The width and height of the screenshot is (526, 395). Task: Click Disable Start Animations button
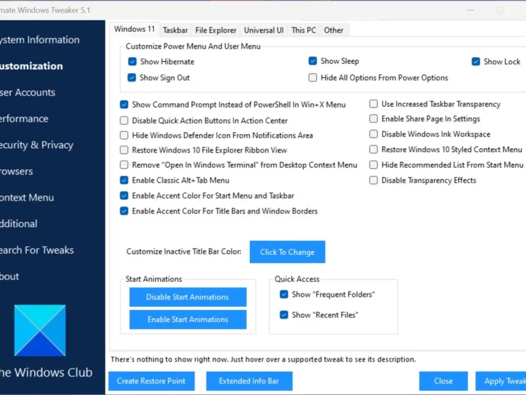188,297
